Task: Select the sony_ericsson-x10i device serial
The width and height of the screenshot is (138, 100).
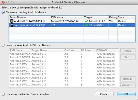Action: coord(31,25)
